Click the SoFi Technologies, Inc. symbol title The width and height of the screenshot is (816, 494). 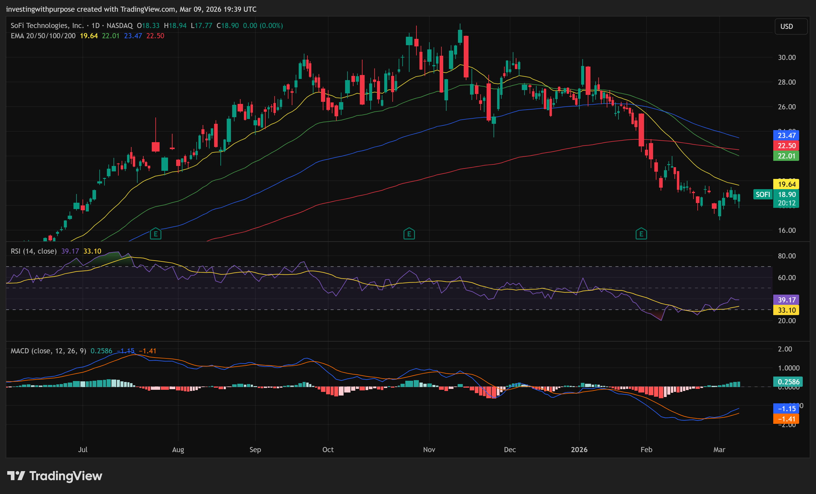[x=47, y=26]
